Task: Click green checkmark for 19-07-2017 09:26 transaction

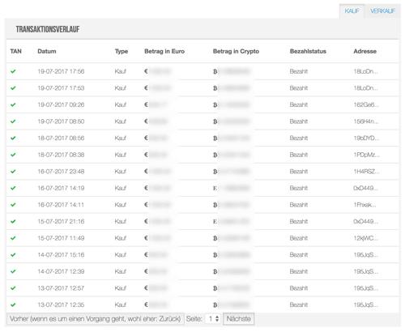Action: click(13, 104)
